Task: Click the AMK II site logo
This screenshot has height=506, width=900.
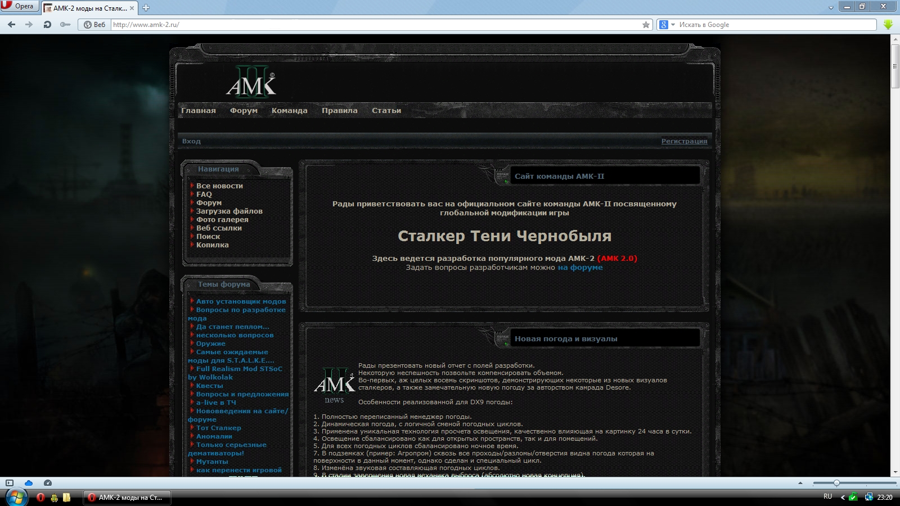Action: (251, 82)
